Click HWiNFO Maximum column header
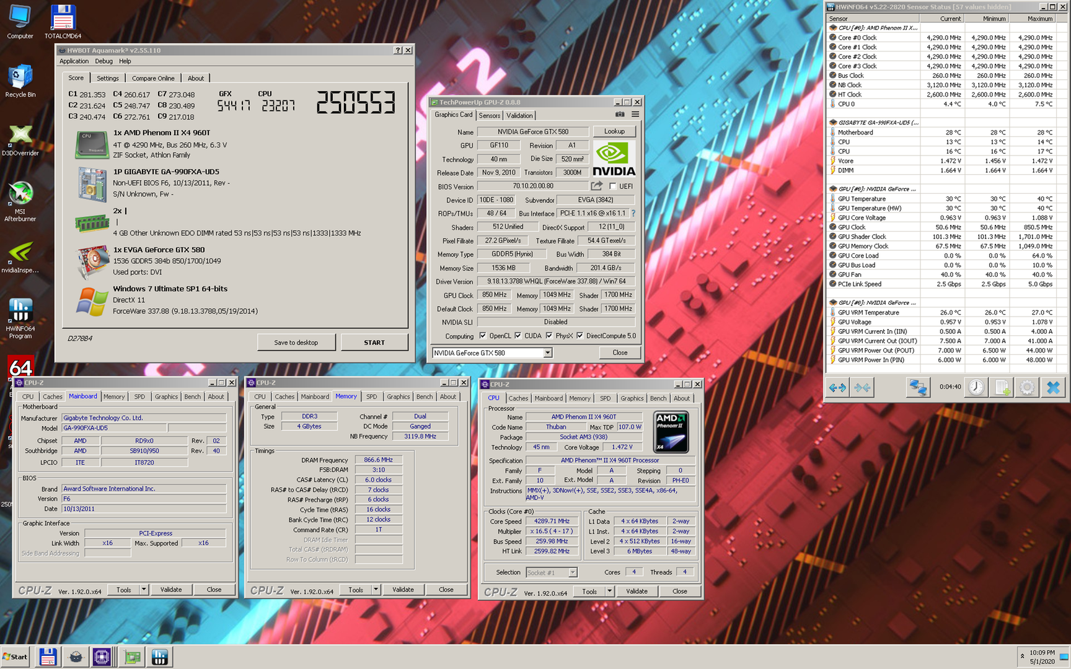Screen dimensions: 1071x669 point(1032,19)
